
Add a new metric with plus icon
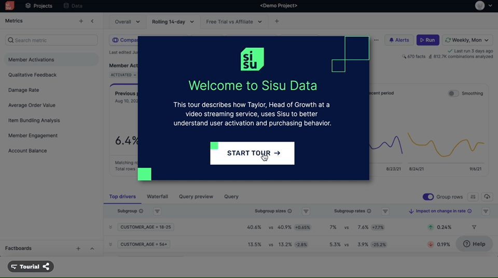click(x=81, y=21)
